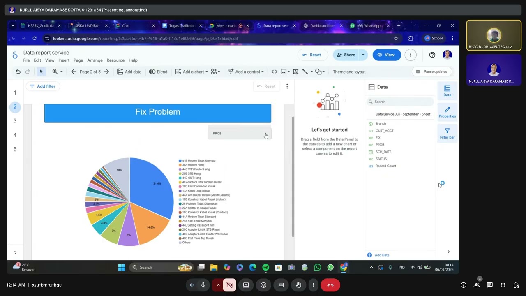
Task: Open Blend data tool
Action: (x=158, y=72)
